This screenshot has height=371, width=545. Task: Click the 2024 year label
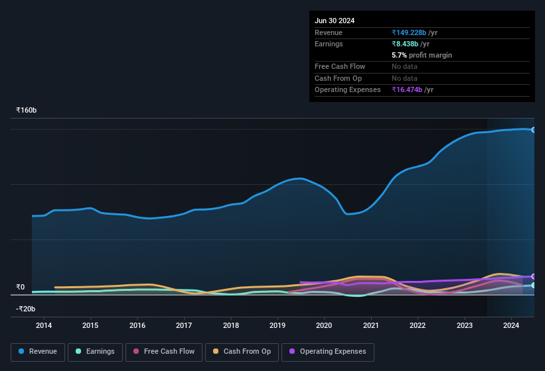(x=511, y=325)
